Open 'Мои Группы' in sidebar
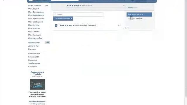Viewport: 187px width, 105px height. pyautogui.click(x=34, y=25)
